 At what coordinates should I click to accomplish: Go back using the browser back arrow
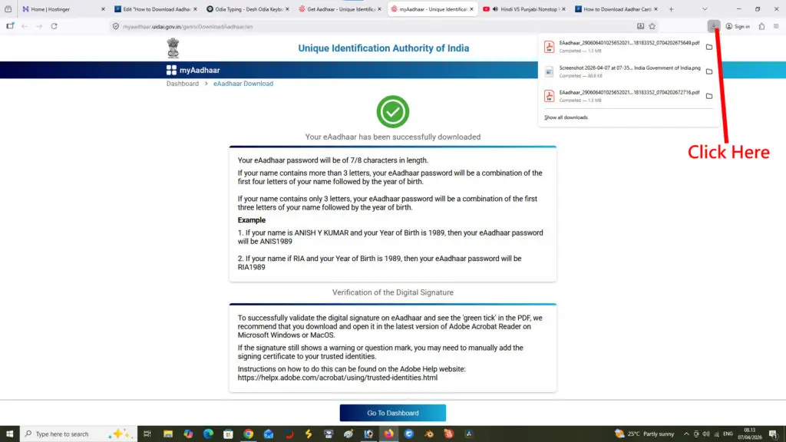24,26
